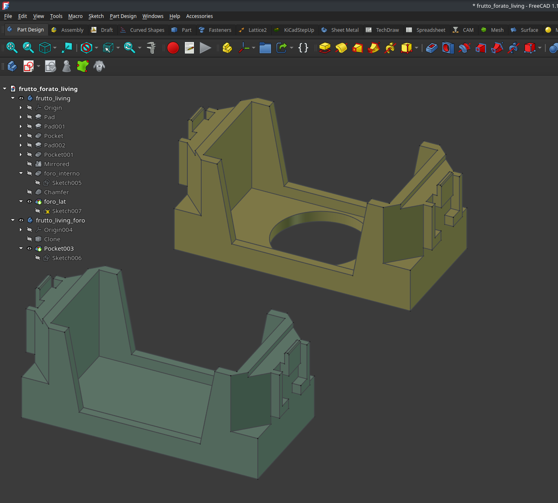Collapse the frutto_living_foro body node
558x503 pixels.
tap(13, 220)
